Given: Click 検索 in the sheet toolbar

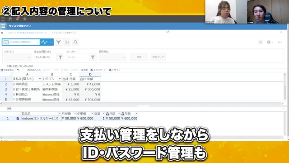Looking at the screenshot, I should pos(84,70).
